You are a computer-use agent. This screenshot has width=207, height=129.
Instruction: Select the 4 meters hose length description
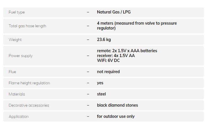(137, 26)
